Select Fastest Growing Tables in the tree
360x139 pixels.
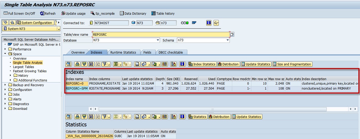(x=30, y=71)
